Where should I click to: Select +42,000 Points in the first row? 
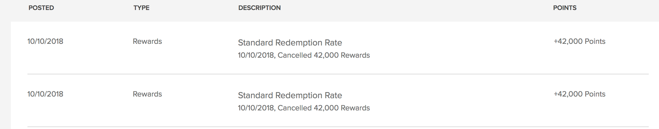click(579, 41)
